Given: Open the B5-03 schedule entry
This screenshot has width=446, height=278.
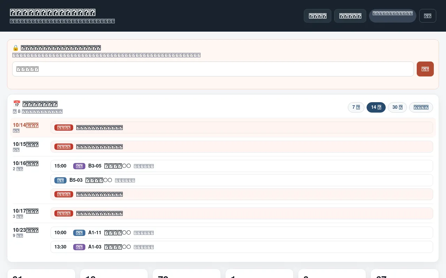Looking at the screenshot, I should [242, 180].
